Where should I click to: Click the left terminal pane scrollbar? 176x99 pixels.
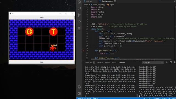(137, 95)
